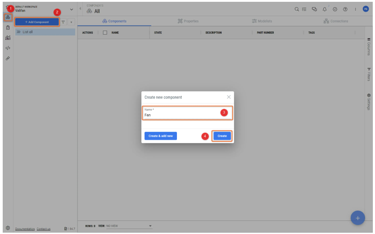Sort by the NAME column header
Screen dimensions: 375x234
pos(115,32)
